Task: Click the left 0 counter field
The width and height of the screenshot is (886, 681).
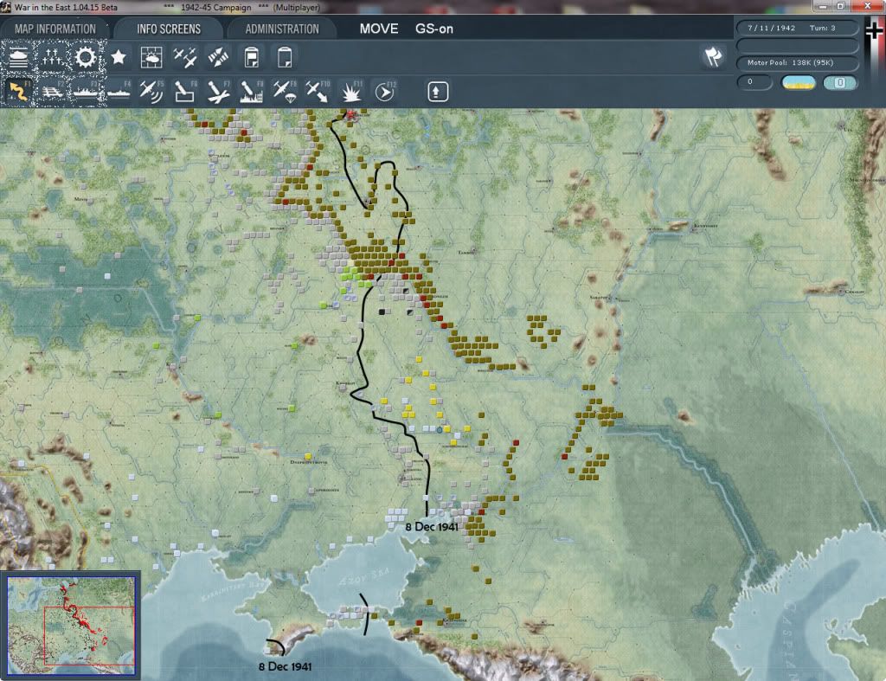Action: pyautogui.click(x=754, y=82)
